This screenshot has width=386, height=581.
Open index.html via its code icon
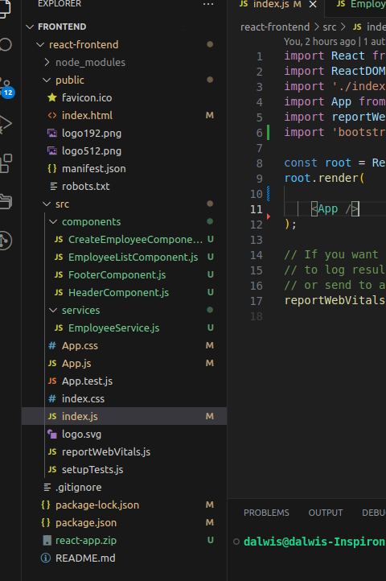point(52,116)
